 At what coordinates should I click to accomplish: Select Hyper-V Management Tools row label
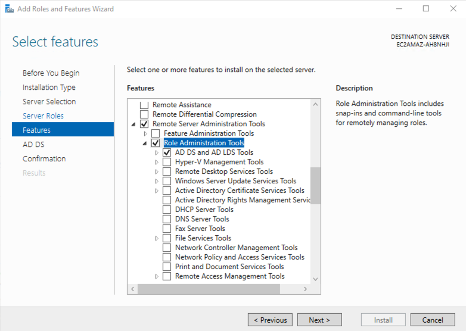219,162
